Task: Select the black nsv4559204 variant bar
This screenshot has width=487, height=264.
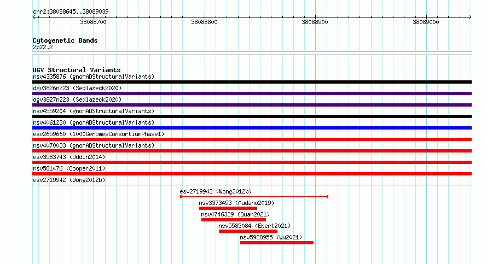Action: [252, 116]
